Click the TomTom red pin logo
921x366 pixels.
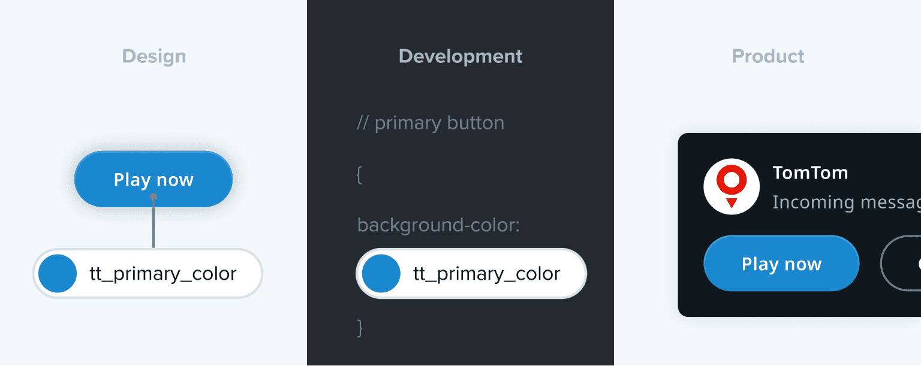pos(732,186)
